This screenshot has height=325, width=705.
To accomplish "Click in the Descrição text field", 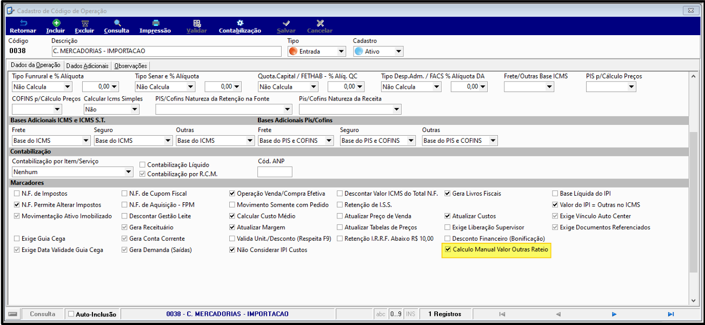I will pos(167,51).
